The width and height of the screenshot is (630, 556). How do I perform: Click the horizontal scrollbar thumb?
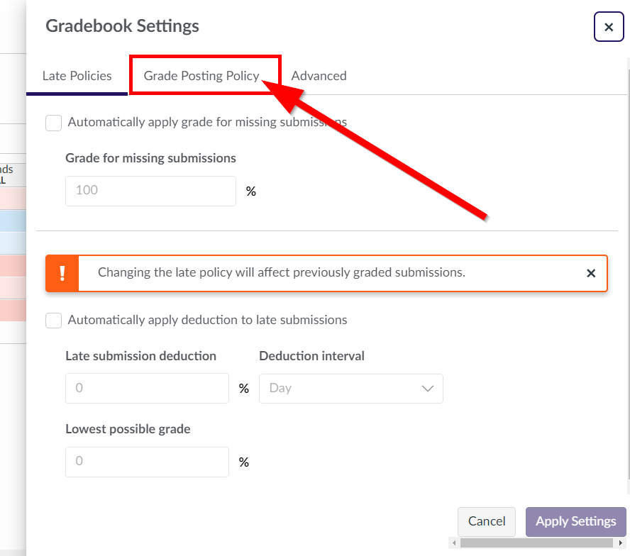coord(536,543)
